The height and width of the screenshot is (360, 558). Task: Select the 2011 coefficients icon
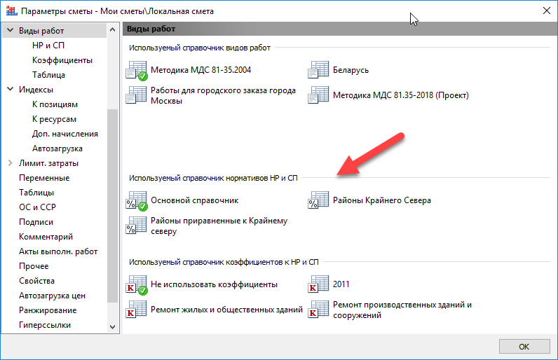point(318,284)
